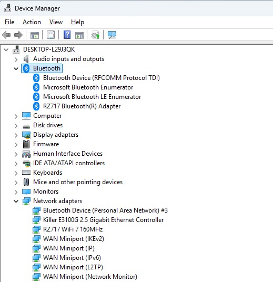Image resolution: width=273 pixels, height=282 pixels.
Task: Expand Audio inputs and outputs
Action: (16, 59)
